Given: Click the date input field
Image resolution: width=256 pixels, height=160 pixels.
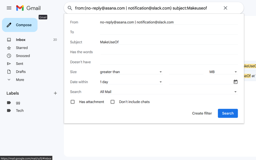Looking at the screenshot, I should 201,82.
